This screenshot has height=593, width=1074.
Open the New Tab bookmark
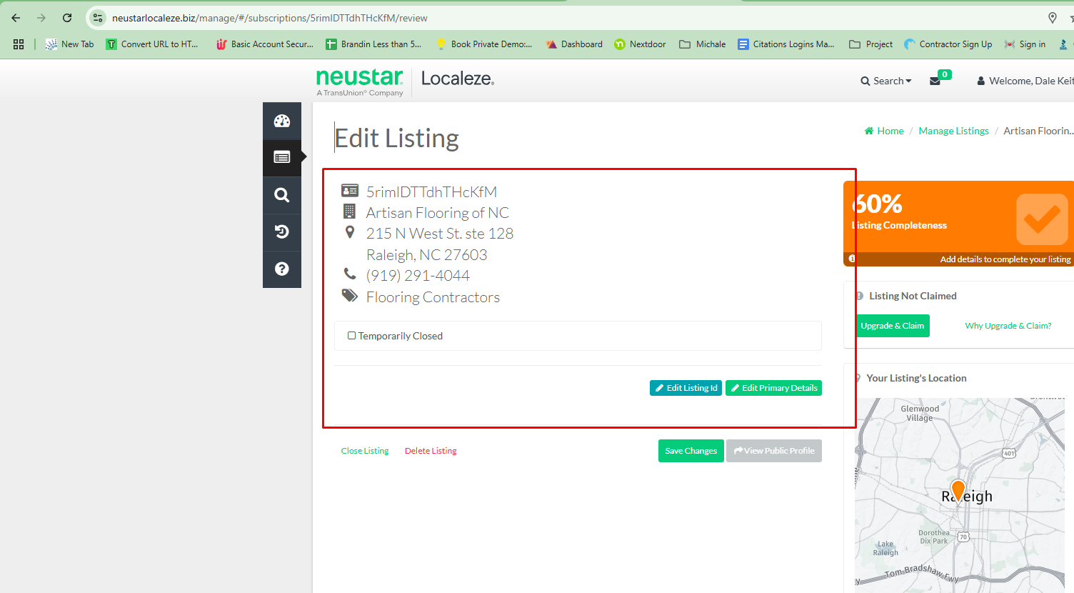pos(70,44)
